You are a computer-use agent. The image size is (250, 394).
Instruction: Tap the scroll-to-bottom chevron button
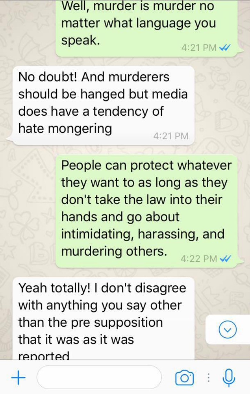(x=227, y=329)
